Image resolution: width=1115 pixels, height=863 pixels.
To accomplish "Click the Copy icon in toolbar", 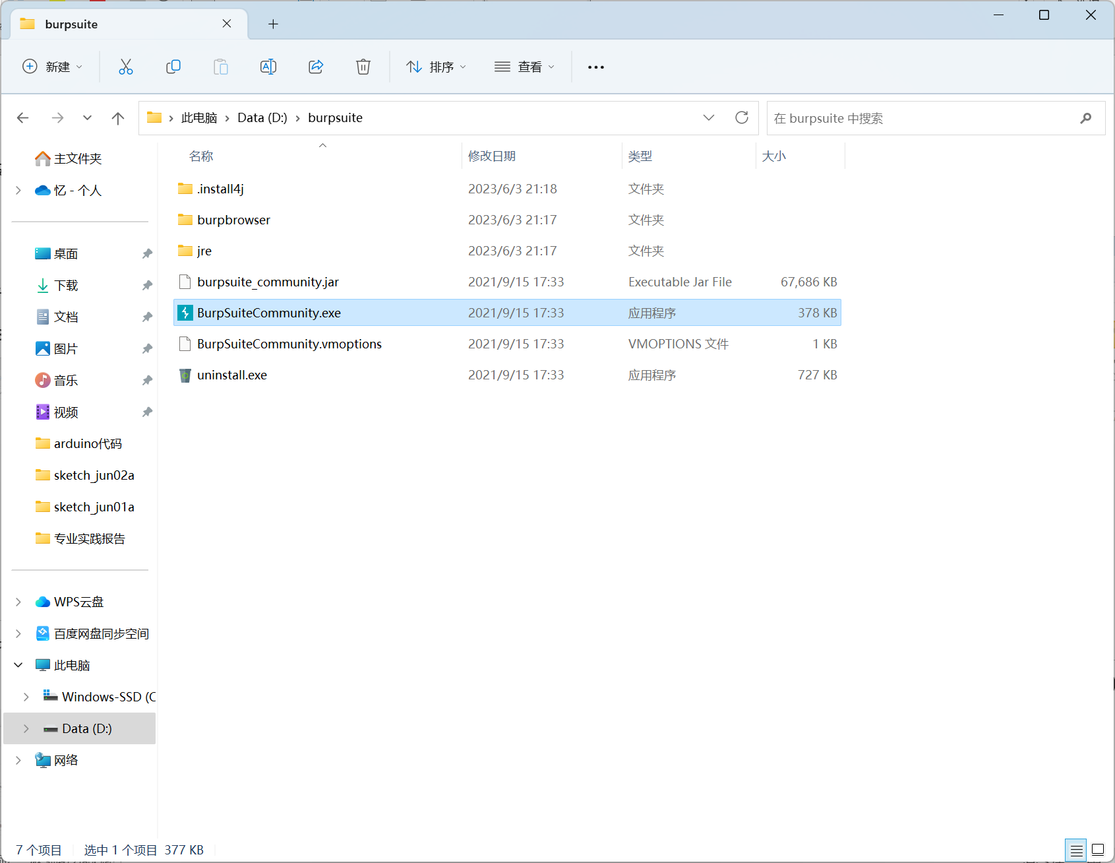I will point(173,67).
